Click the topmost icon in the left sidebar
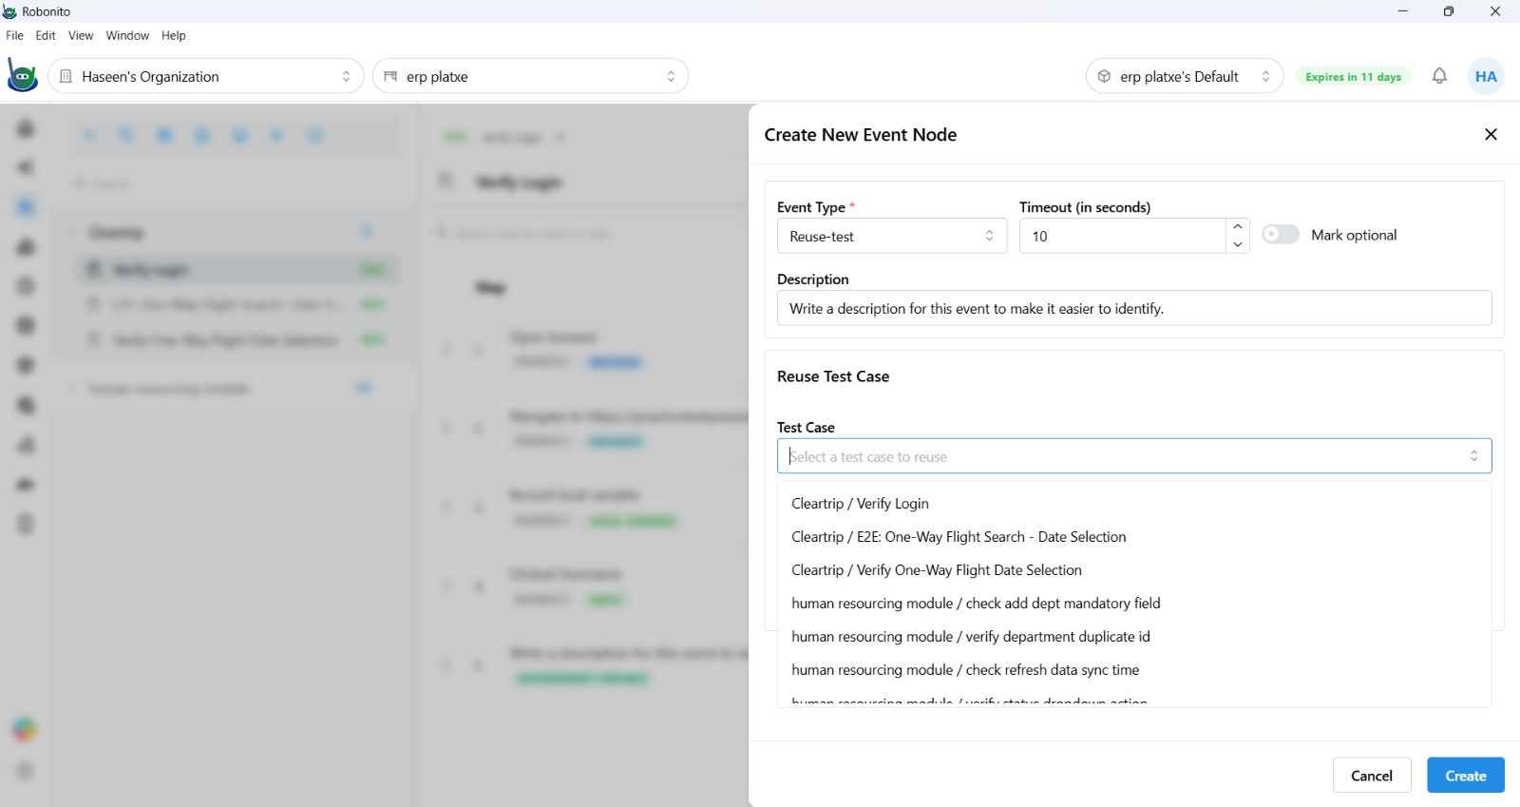The height and width of the screenshot is (807, 1520). coord(26,127)
